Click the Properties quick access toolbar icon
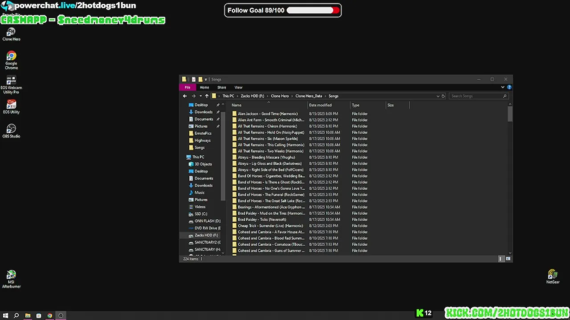This screenshot has height=320, width=570. pos(193,80)
